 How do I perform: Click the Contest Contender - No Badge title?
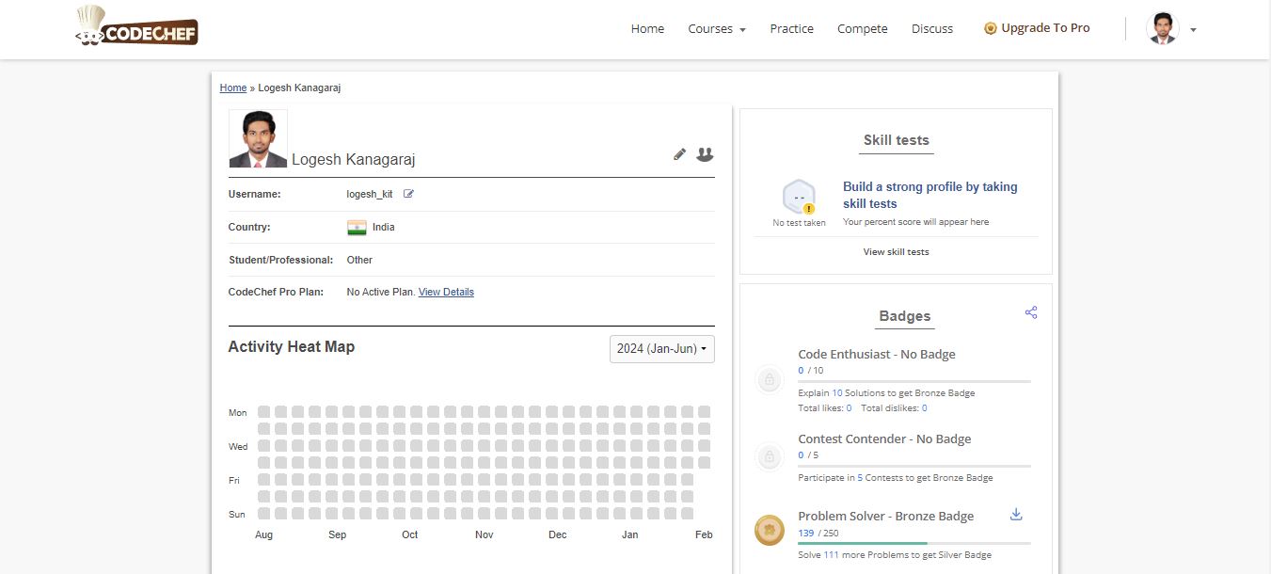click(x=884, y=439)
